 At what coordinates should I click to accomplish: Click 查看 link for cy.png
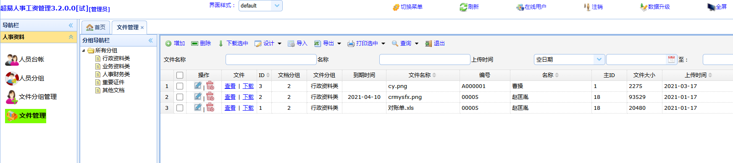[230, 86]
